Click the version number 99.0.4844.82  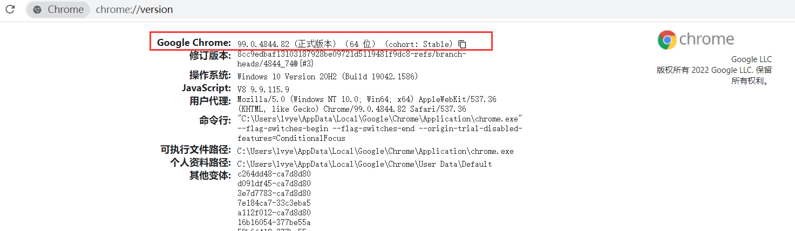point(263,44)
